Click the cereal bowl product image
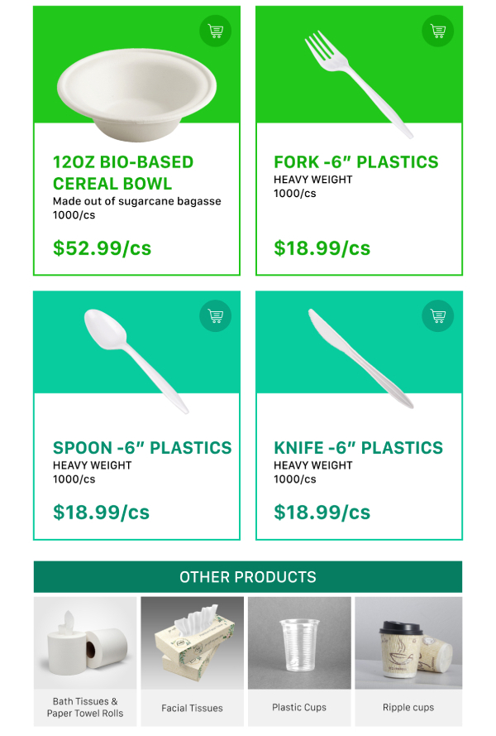This screenshot has width=496, height=736. (x=136, y=91)
